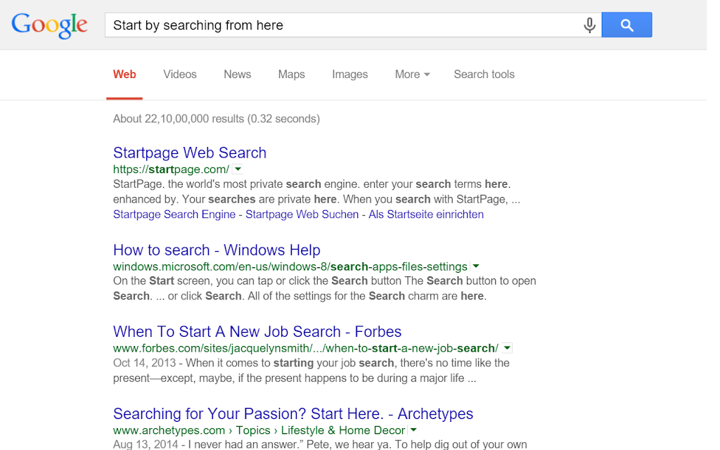Open the Maps tab

(x=292, y=75)
